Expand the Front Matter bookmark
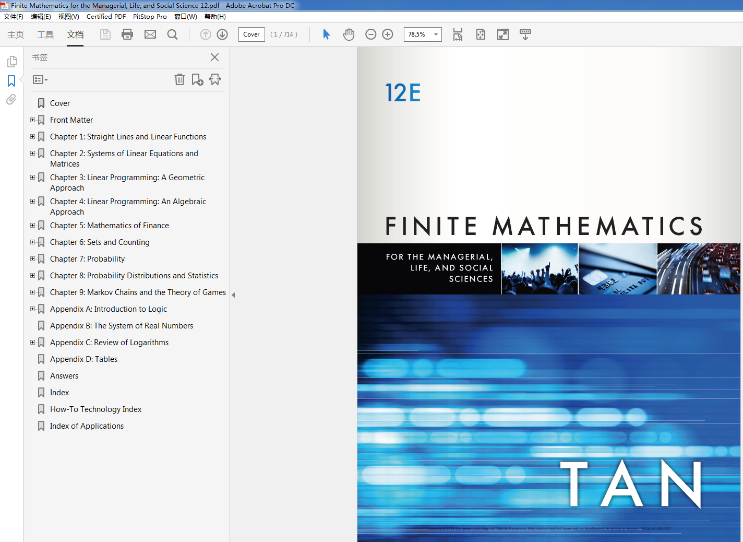 tap(33, 120)
